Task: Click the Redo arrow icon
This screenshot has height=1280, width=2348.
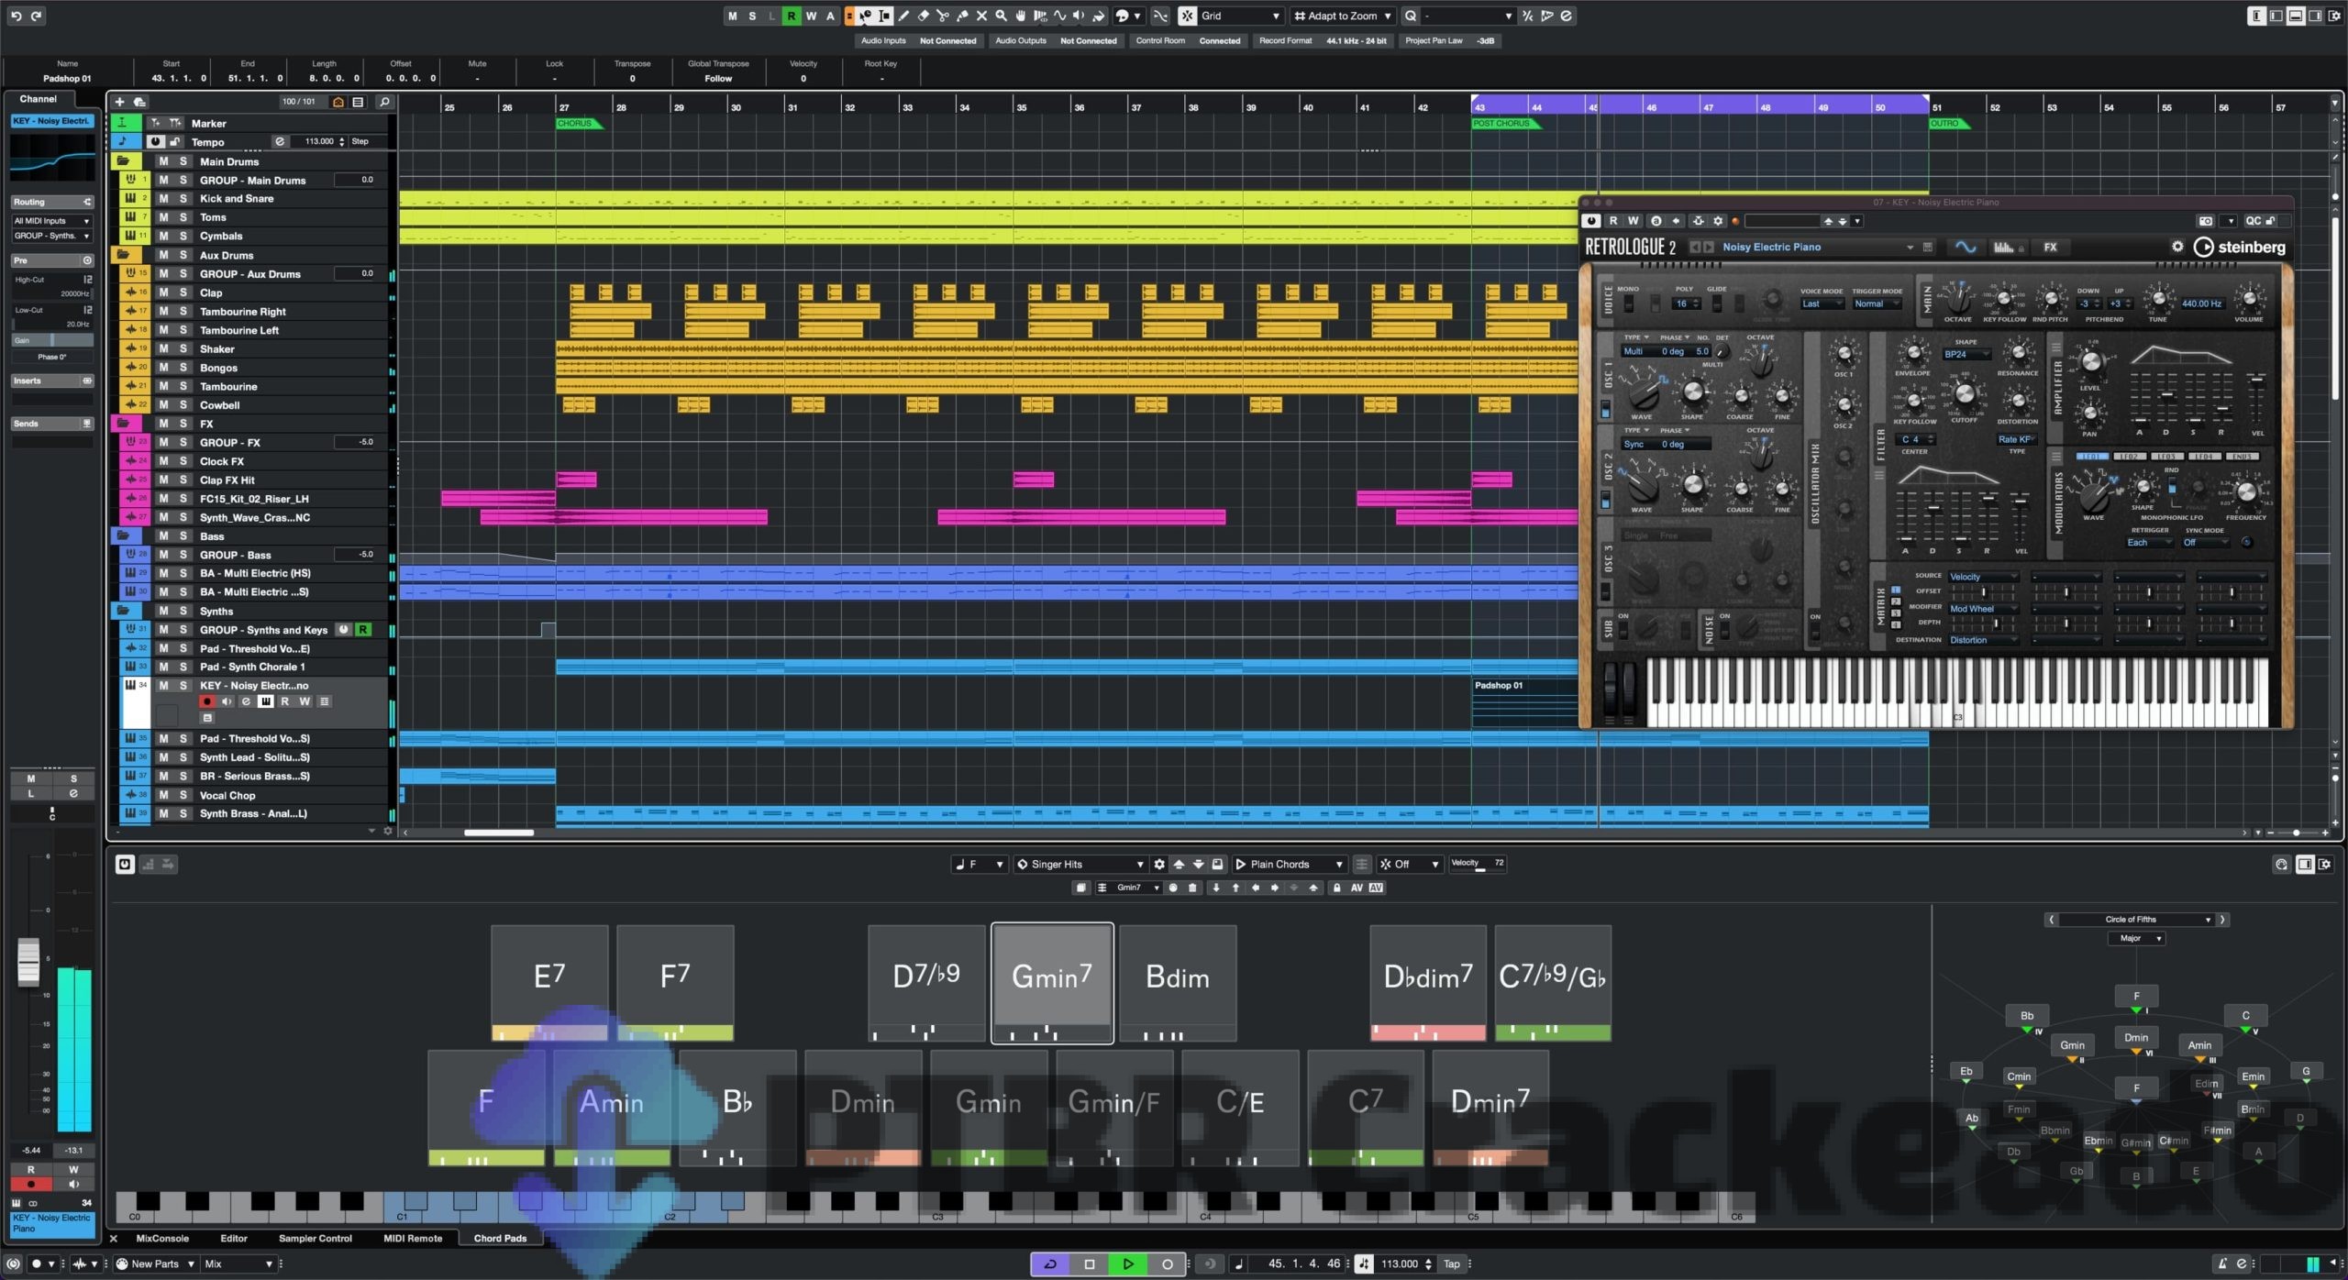Action: (36, 16)
